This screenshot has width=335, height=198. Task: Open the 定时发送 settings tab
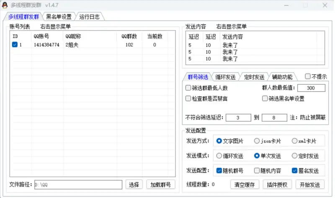(254, 77)
